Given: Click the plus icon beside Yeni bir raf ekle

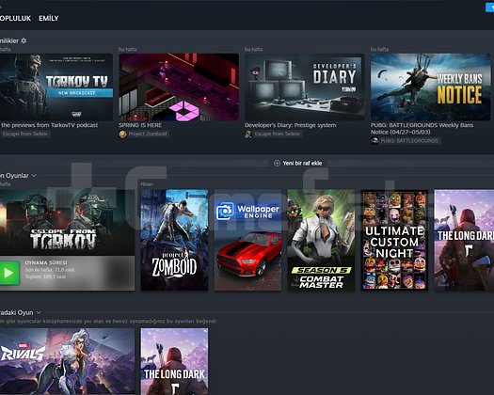Looking at the screenshot, I should coord(277,163).
